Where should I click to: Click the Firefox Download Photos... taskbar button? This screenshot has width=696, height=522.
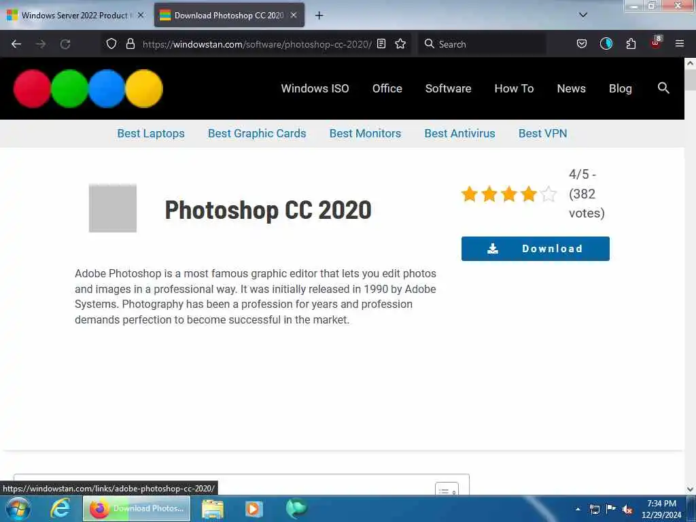pos(137,508)
